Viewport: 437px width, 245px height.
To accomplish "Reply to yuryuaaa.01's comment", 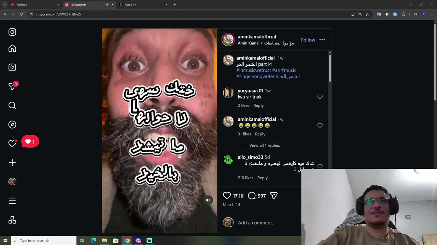I will pos(258,105).
